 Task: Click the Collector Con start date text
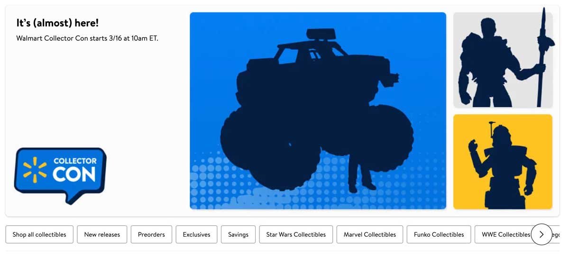coord(87,38)
